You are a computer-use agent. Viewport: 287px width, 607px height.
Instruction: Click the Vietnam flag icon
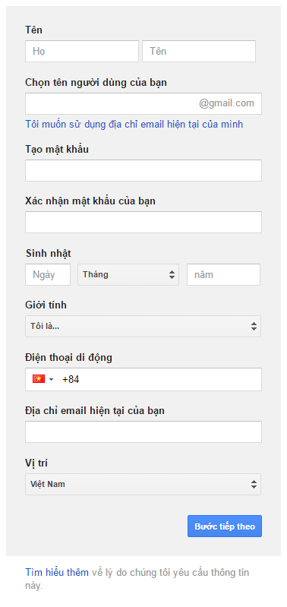pos(39,379)
